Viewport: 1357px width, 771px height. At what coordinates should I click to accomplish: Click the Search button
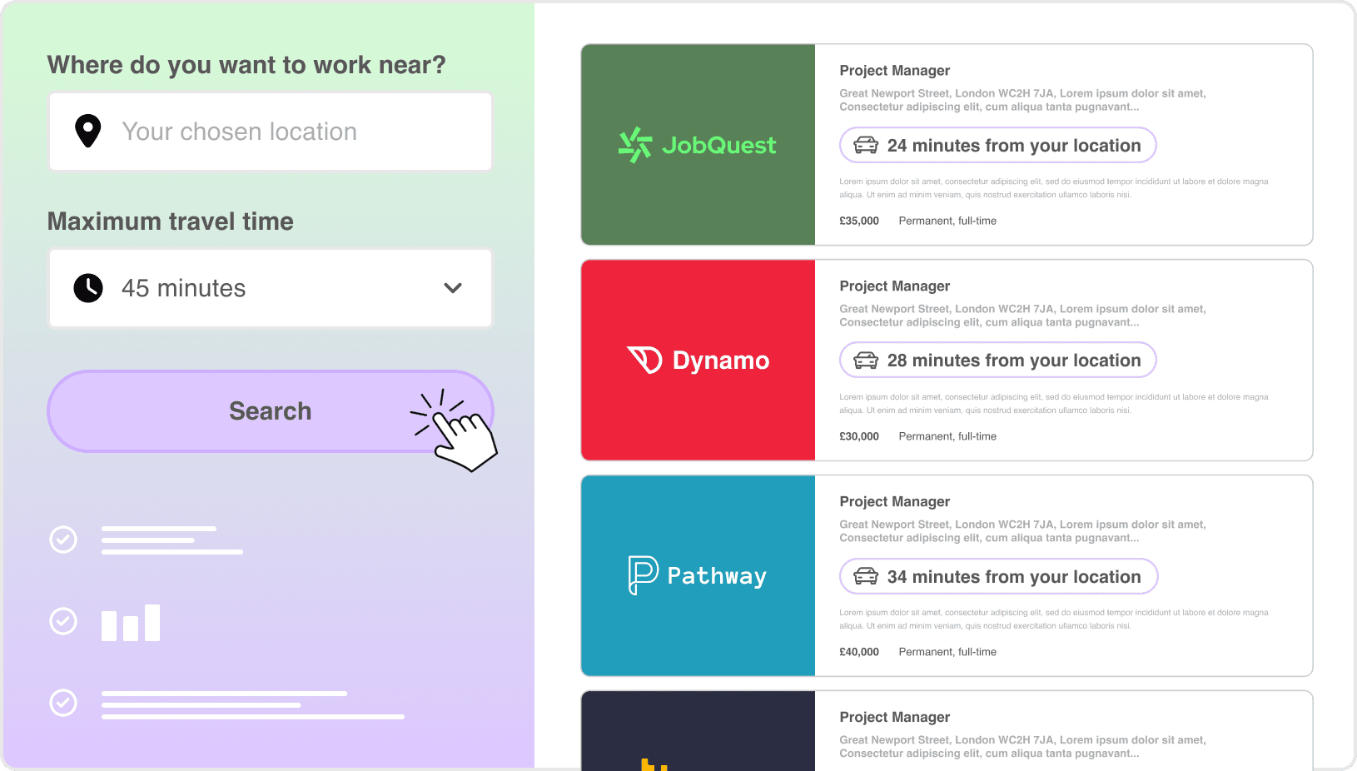(270, 410)
